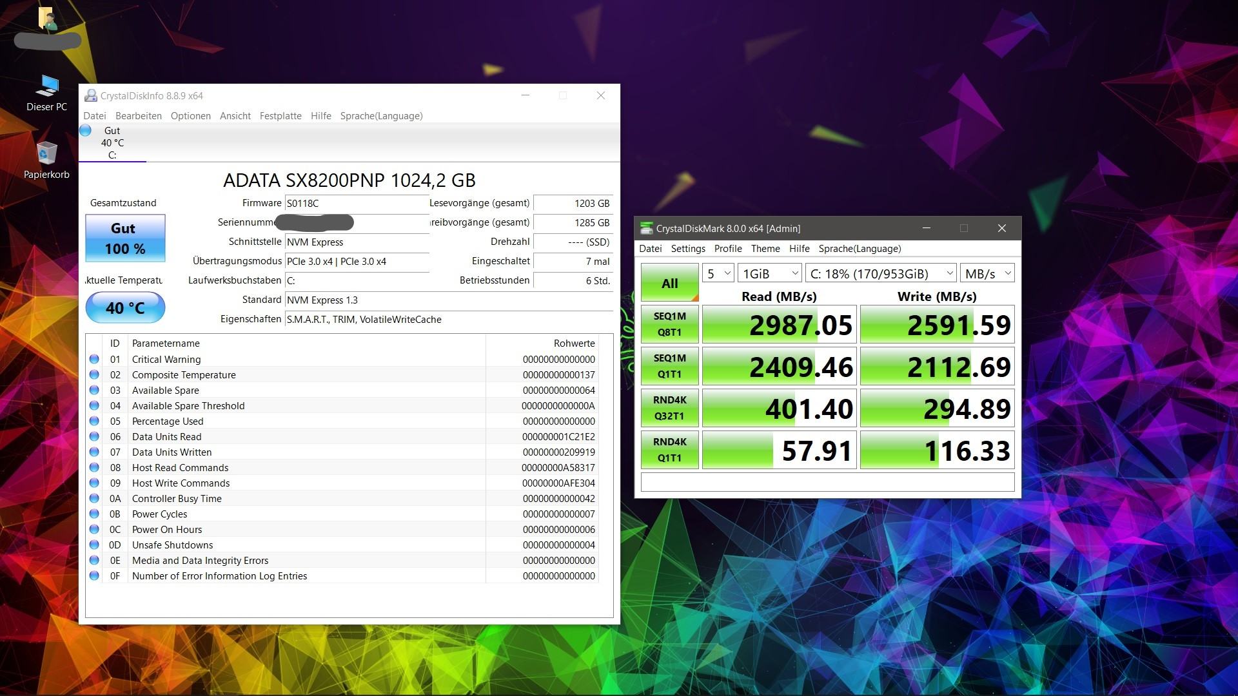This screenshot has height=696, width=1238.
Task: Click the Gut 100 % health status button
Action: tap(125, 238)
